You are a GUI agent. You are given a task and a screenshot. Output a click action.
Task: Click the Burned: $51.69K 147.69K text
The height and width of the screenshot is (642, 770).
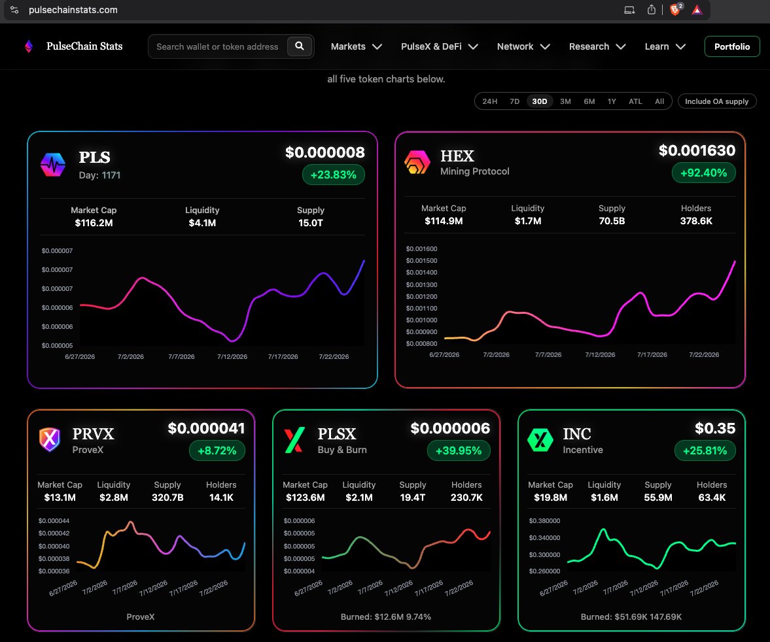pos(631,617)
